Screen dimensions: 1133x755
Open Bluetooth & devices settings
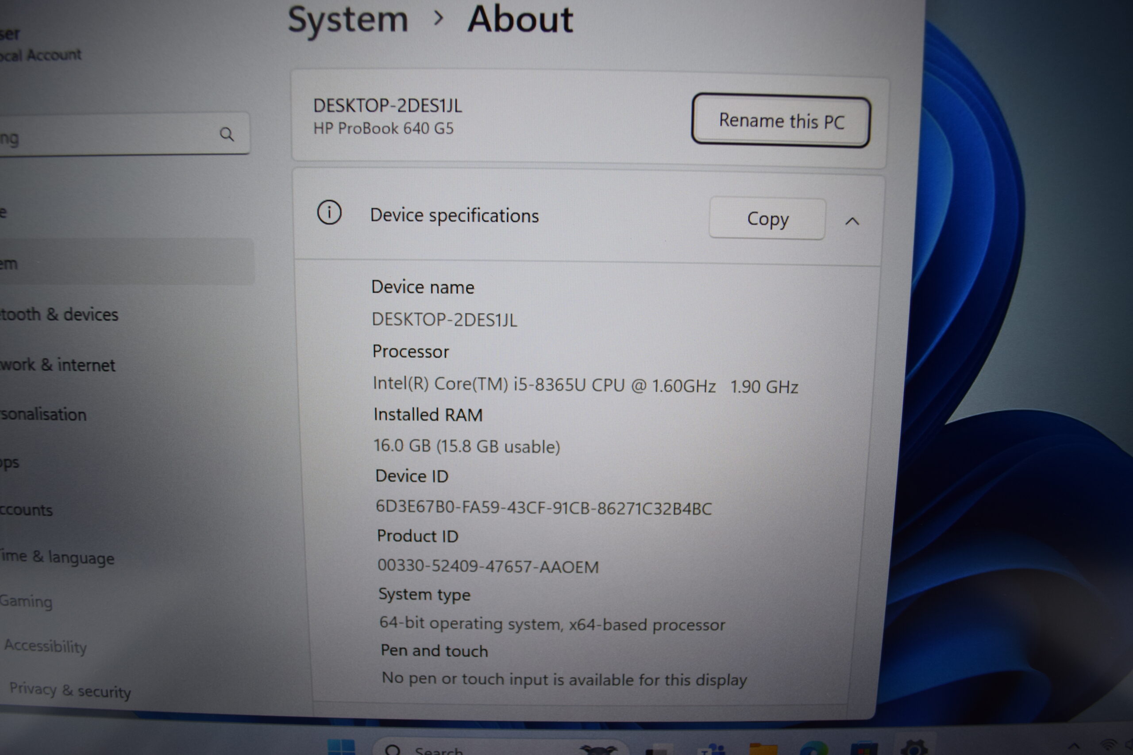coord(59,314)
